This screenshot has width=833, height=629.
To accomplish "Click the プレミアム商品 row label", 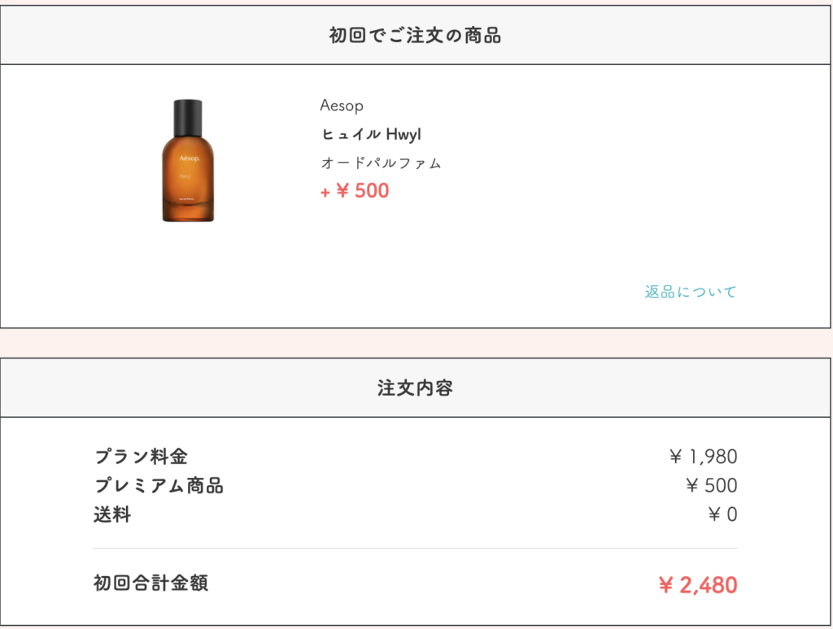I will (x=159, y=485).
